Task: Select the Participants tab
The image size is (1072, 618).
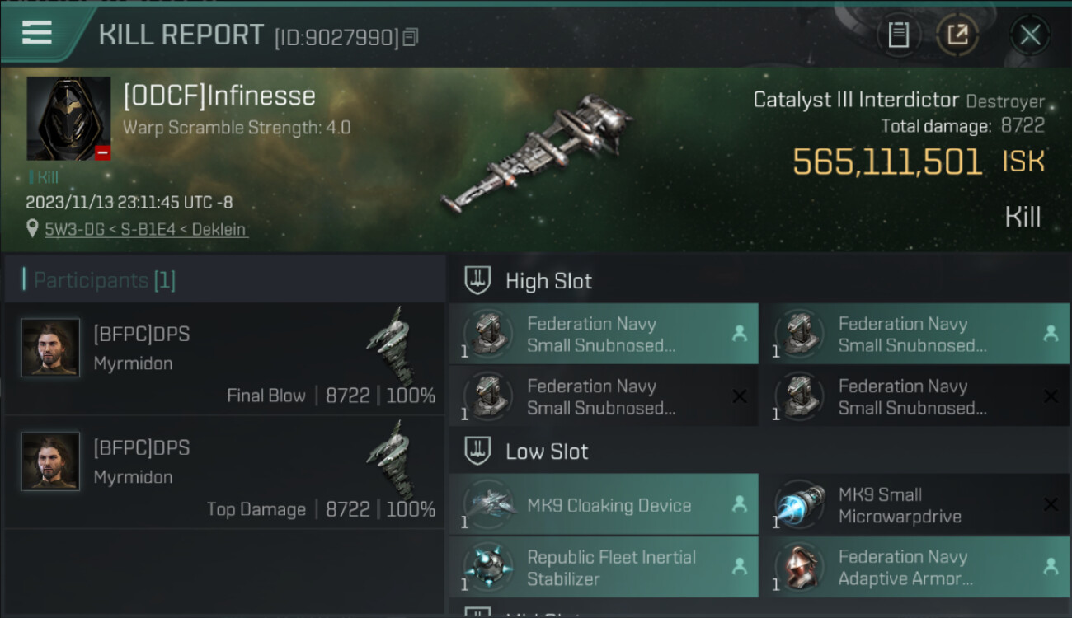Action: tap(105, 280)
